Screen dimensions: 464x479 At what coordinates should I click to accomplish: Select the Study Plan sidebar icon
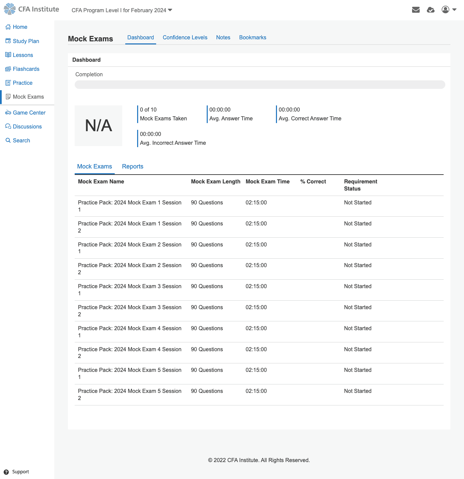click(x=8, y=41)
